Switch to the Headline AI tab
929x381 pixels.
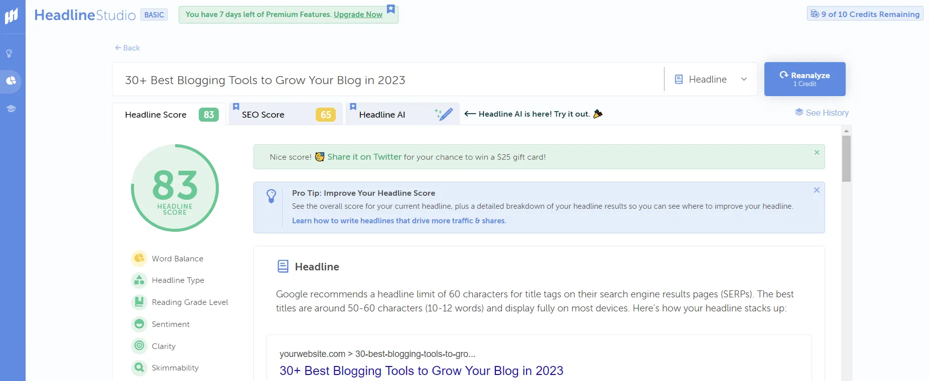(x=403, y=114)
